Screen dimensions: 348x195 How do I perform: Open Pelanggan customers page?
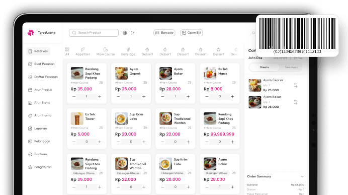tap(39, 142)
